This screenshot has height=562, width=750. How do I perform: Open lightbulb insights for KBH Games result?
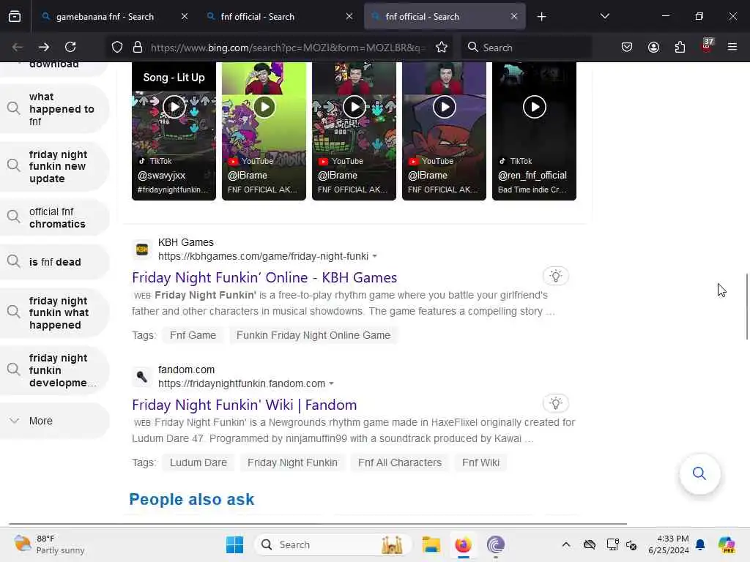pos(555,276)
